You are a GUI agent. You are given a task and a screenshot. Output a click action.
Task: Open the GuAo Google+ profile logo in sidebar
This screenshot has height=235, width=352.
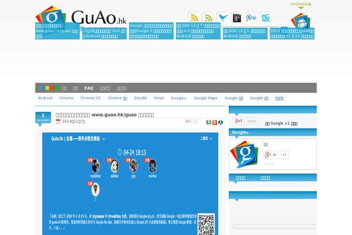pos(244,155)
